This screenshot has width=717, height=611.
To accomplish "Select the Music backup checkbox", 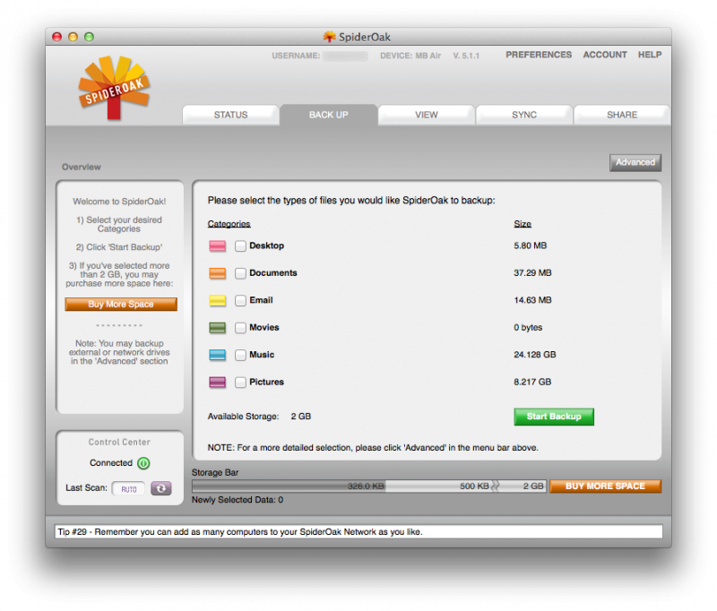I will coord(240,355).
